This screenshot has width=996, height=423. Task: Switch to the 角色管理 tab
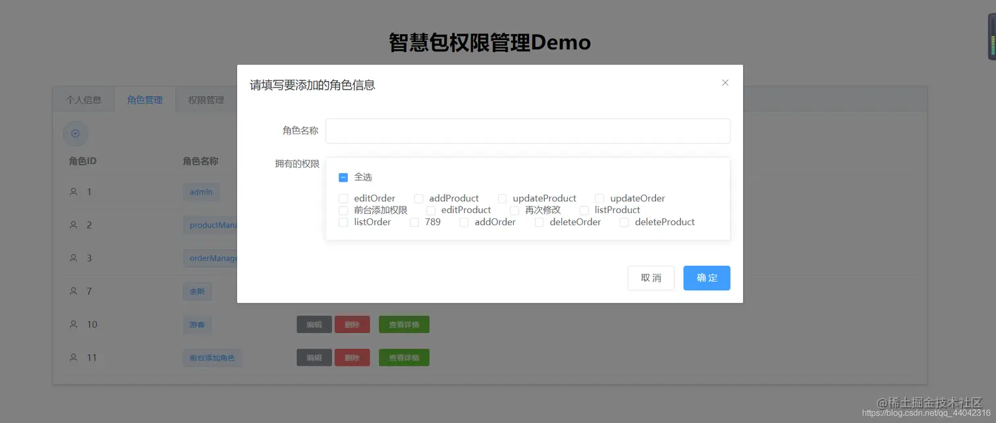coord(145,100)
